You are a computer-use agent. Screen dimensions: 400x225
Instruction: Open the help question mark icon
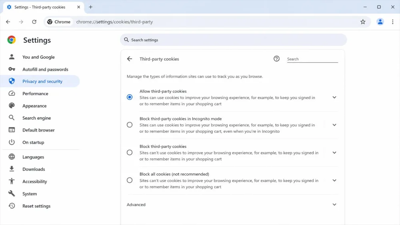click(276, 59)
